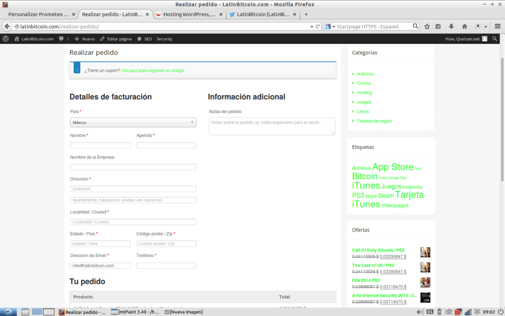Focus the Nombre input field
505x316 pixels.
click(100, 145)
